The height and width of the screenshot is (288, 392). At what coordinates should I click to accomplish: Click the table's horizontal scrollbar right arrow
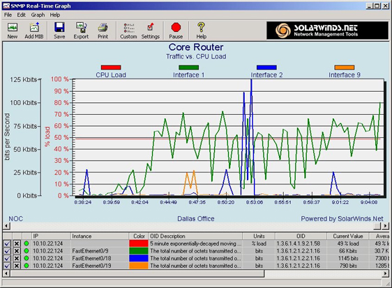tap(386, 273)
